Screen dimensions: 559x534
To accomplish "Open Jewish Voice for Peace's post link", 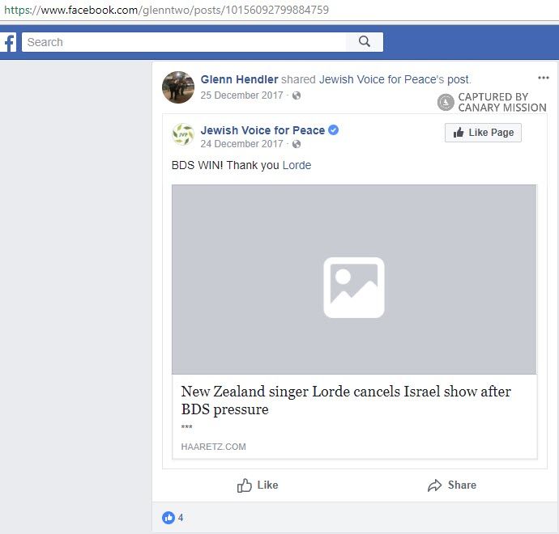I will tap(394, 79).
